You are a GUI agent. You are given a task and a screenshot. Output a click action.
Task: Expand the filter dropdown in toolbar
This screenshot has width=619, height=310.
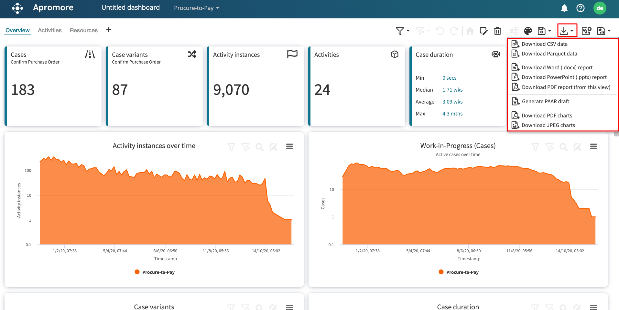point(403,31)
